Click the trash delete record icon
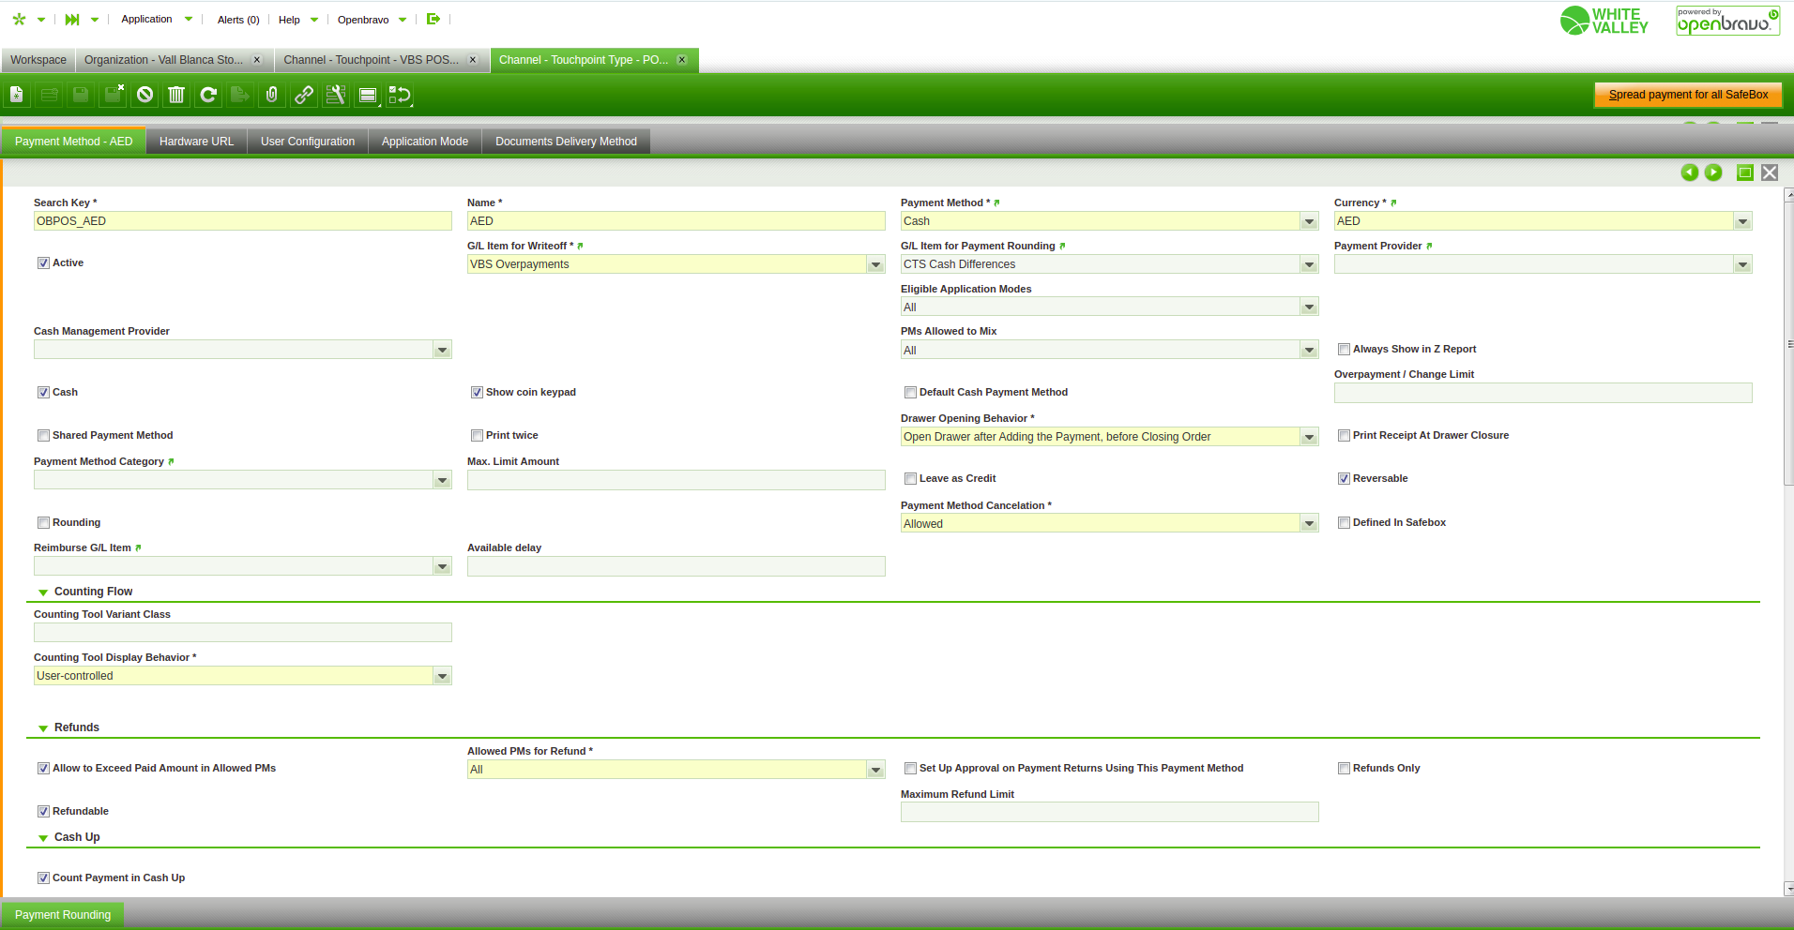Screen dimensions: 1794x930 pyautogui.click(x=176, y=95)
